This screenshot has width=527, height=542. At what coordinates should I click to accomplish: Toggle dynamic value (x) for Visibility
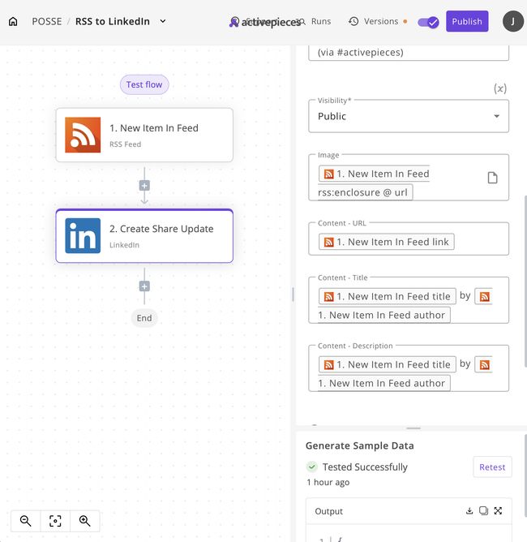point(499,88)
